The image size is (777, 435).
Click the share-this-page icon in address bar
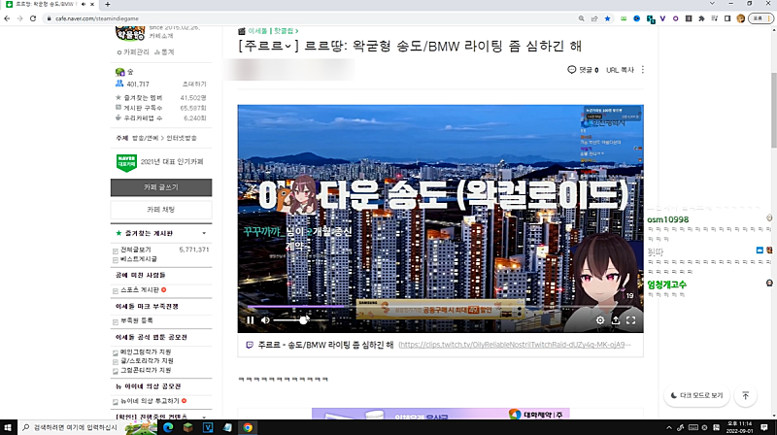[x=594, y=18]
